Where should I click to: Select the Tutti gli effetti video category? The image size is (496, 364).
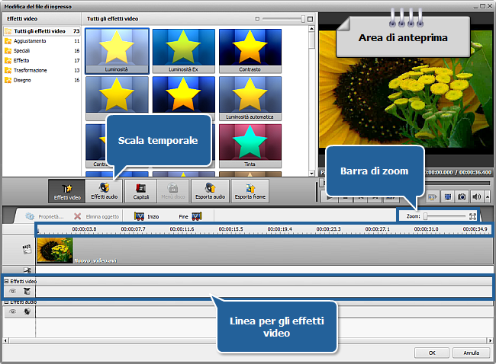click(x=42, y=31)
